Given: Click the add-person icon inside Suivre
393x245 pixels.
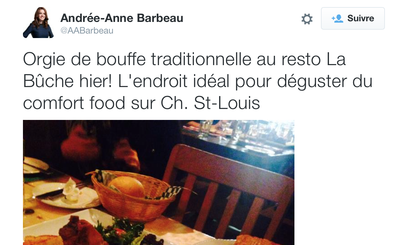Looking at the screenshot, I should pyautogui.click(x=337, y=18).
